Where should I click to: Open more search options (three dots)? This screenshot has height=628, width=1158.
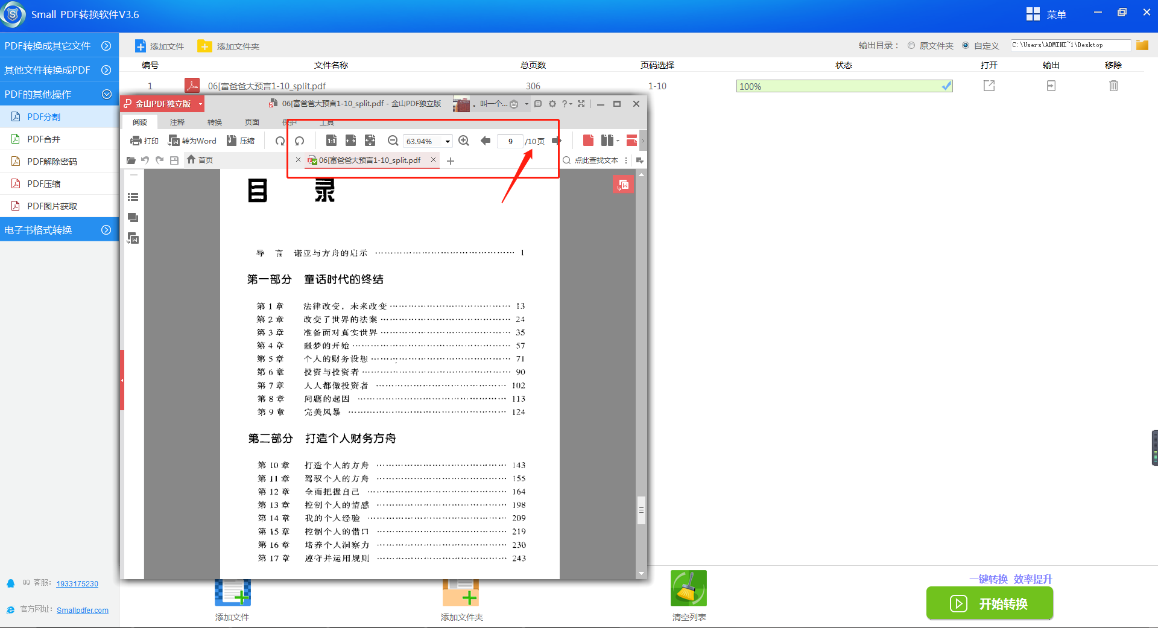click(x=626, y=160)
